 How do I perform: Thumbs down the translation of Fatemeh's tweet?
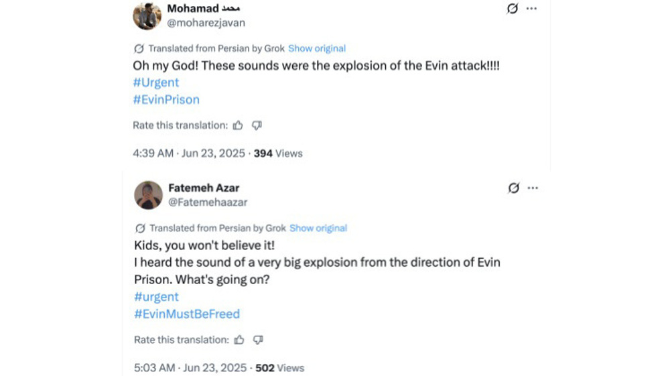point(258,340)
